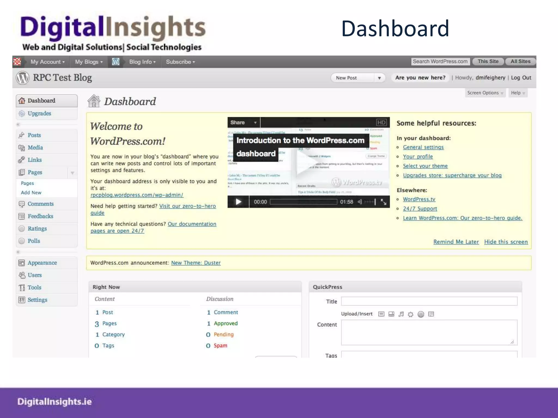Open the General settings link
558x418 pixels.
pos(423,147)
